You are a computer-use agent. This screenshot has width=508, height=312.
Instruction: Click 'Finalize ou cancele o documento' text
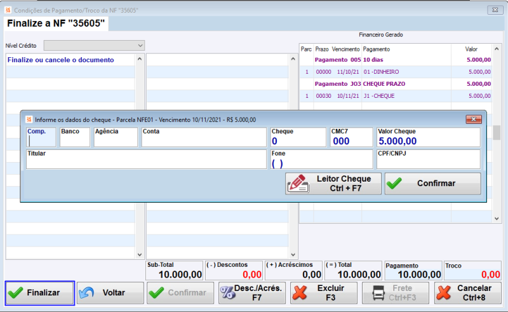tap(60, 60)
